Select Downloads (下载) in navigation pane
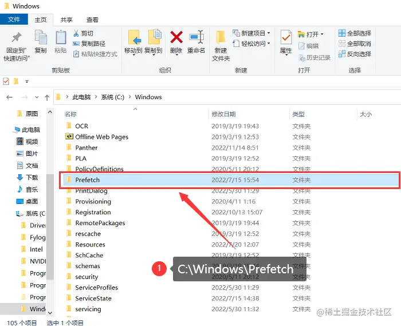Viewport: 401px width, 326px height. pyautogui.click(x=27, y=178)
